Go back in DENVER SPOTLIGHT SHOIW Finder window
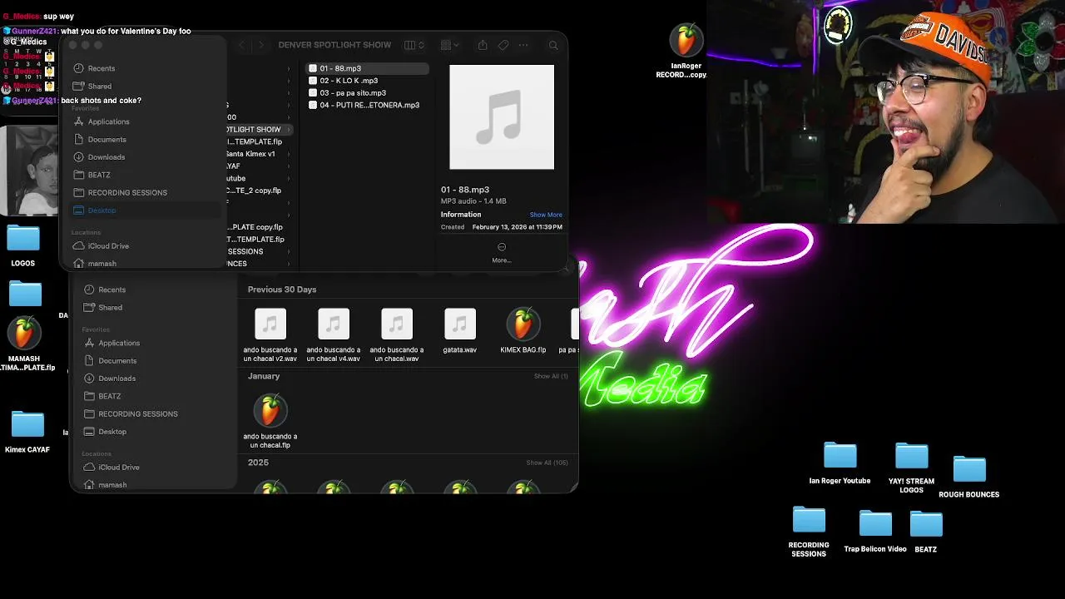The image size is (1065, 599). [241, 45]
